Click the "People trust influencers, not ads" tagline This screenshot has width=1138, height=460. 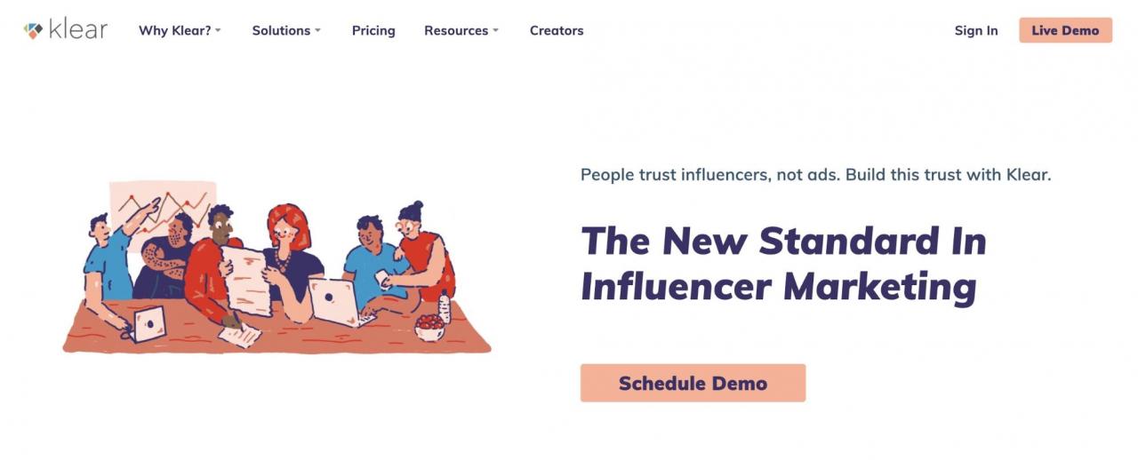click(815, 174)
